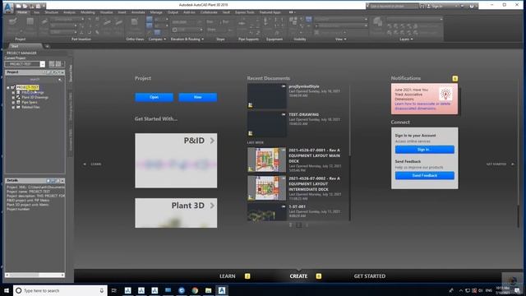Click the taskbar microphone search icon
Screen dimensions: 526x296
pyautogui.click(x=102, y=290)
